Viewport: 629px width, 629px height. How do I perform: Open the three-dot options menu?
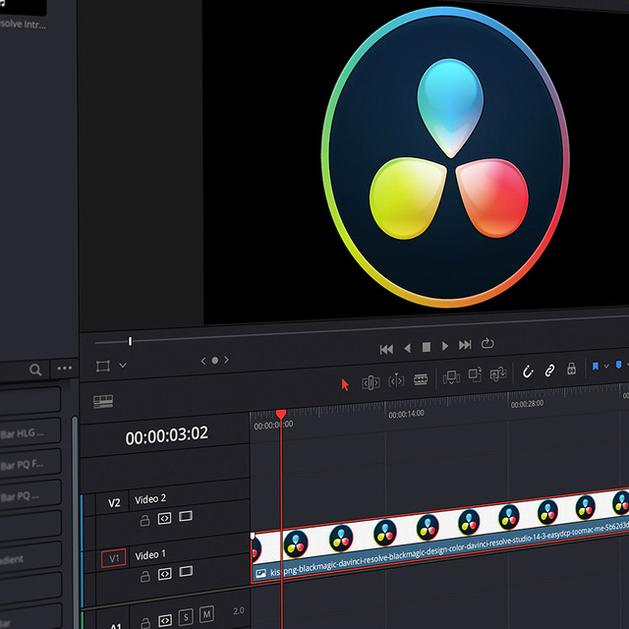(x=65, y=368)
